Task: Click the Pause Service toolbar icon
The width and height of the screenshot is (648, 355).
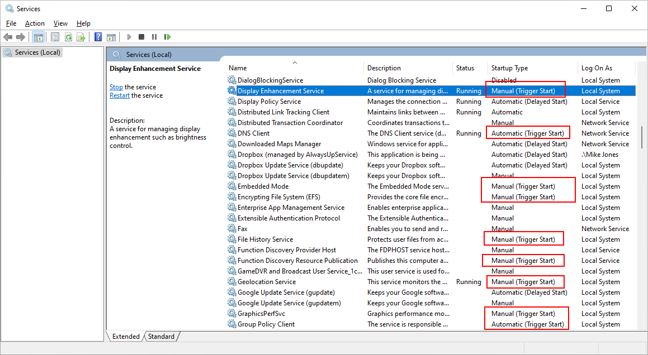Action: [x=154, y=37]
